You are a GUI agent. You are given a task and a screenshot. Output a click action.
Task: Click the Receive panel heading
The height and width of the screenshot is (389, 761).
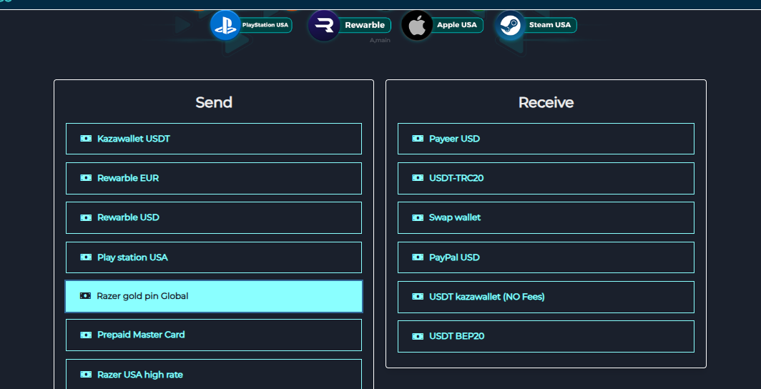click(546, 102)
